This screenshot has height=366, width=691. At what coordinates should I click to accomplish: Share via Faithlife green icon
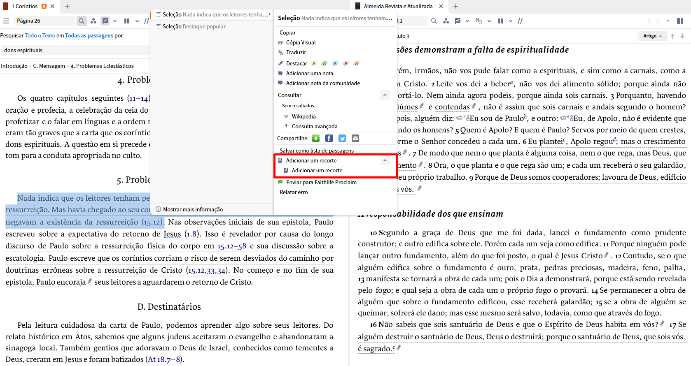pyautogui.click(x=316, y=138)
